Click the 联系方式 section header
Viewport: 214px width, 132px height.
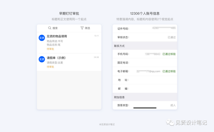pyautogui.click(x=145, y=46)
